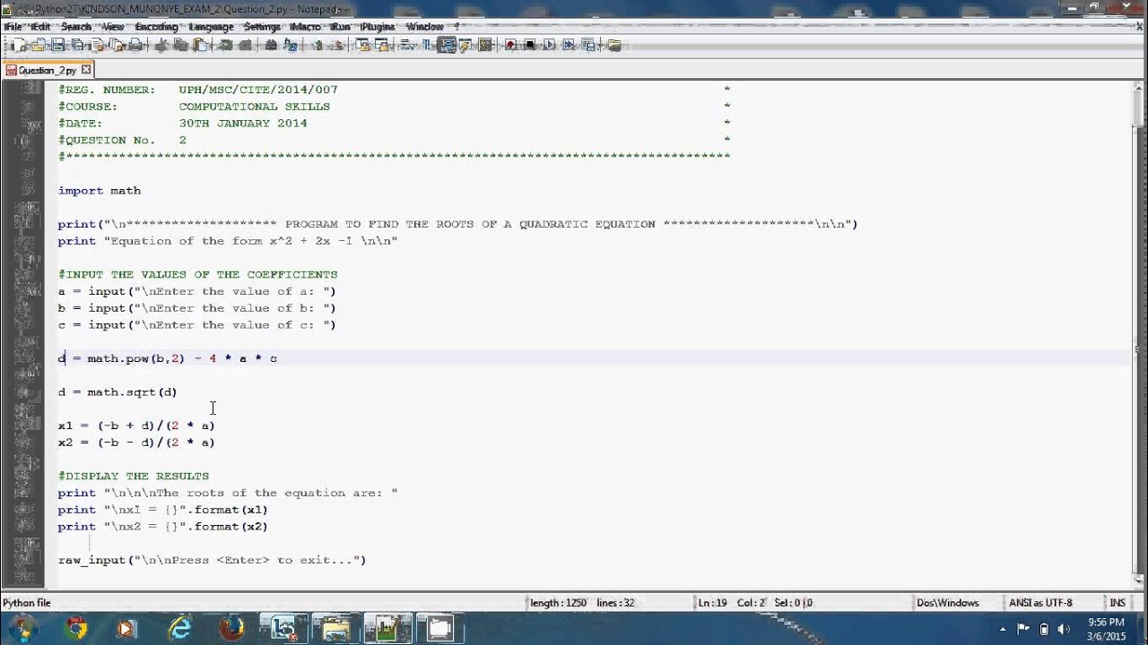Image resolution: width=1148 pixels, height=645 pixels.
Task: Open the Edit menu
Action: tap(41, 27)
